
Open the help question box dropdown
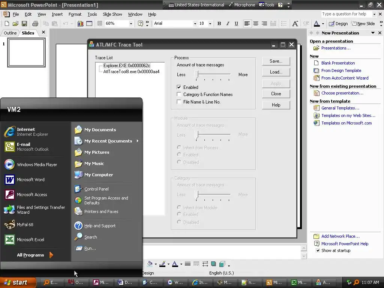[x=374, y=14]
